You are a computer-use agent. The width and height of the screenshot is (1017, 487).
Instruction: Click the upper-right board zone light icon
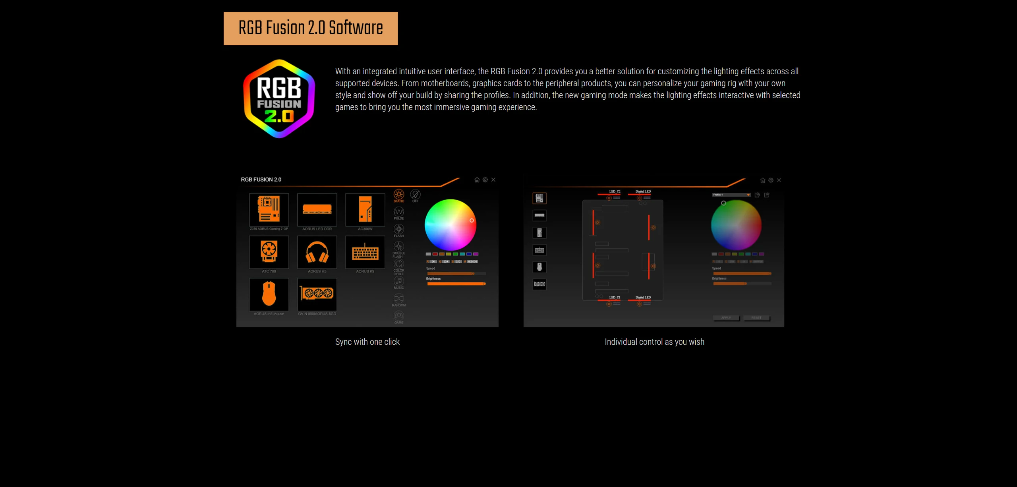coord(653,228)
